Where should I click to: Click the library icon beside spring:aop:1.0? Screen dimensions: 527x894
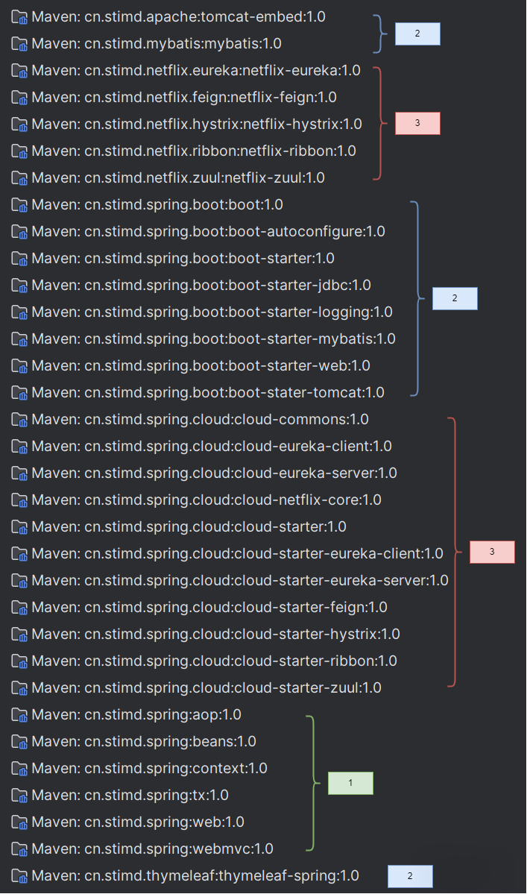coord(19,715)
